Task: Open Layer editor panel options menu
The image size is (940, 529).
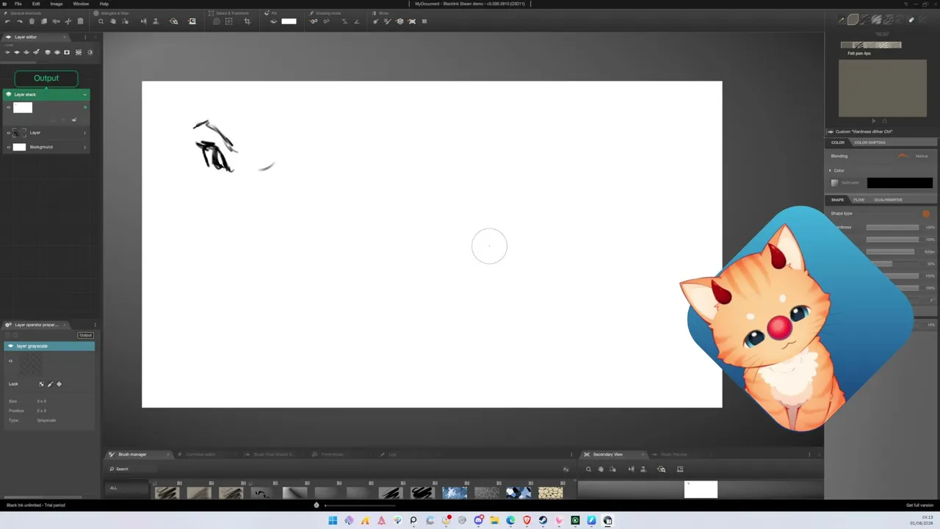Action: pos(84,37)
